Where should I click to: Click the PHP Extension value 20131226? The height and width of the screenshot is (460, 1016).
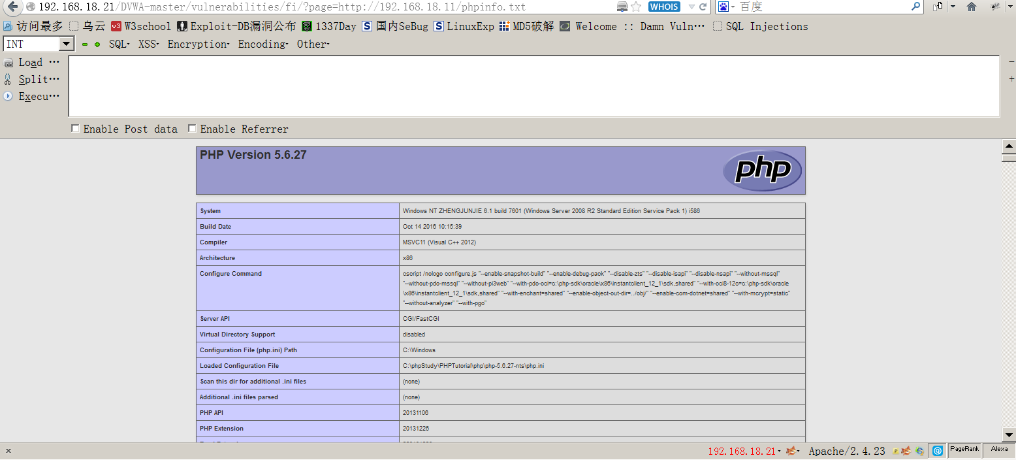click(415, 429)
